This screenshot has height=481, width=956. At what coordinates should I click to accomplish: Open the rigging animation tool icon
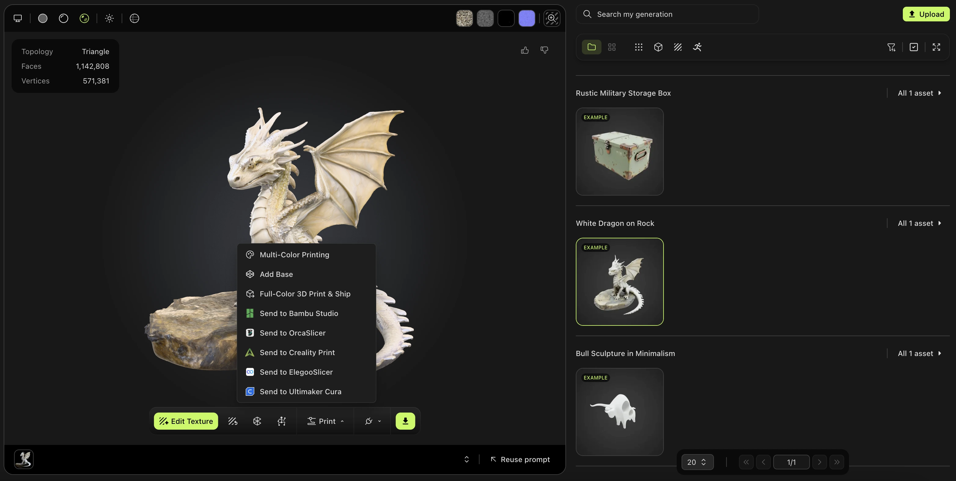[281, 421]
